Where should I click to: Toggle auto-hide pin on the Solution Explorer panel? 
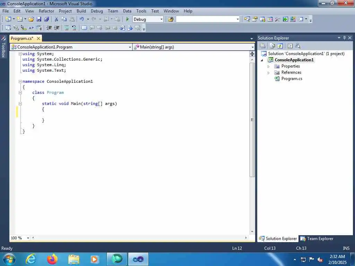coord(344,38)
